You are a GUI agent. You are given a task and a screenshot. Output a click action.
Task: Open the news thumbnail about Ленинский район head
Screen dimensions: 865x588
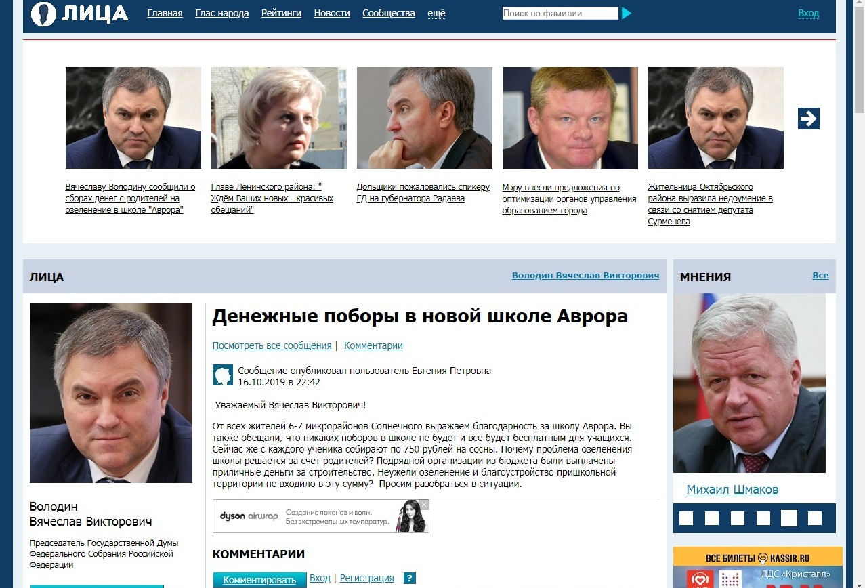(x=279, y=118)
